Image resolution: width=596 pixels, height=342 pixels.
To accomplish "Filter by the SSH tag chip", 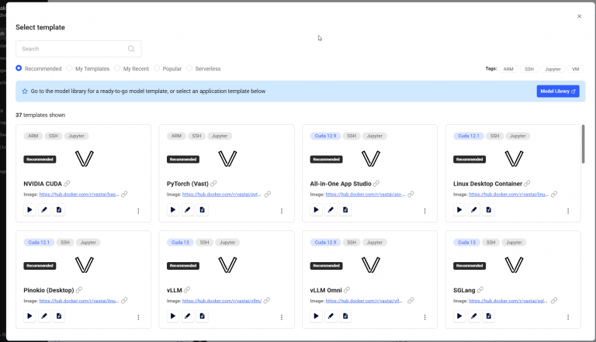I will click(x=529, y=69).
